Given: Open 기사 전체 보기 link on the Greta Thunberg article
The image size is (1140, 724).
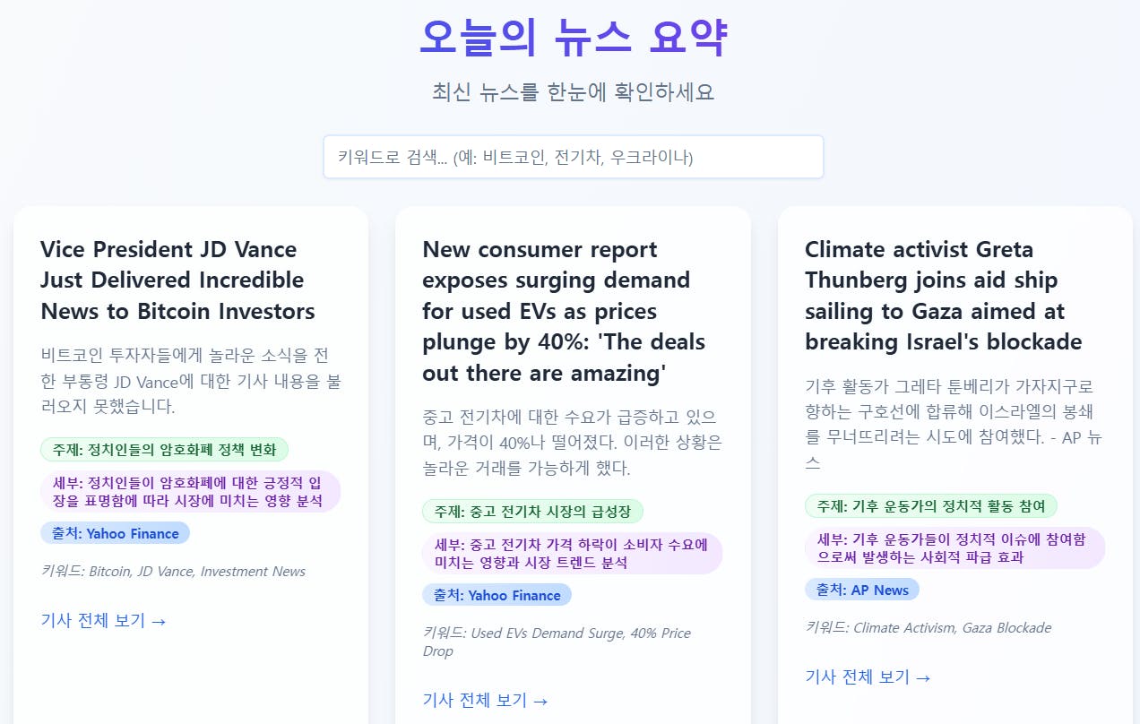Looking at the screenshot, I should click(867, 677).
